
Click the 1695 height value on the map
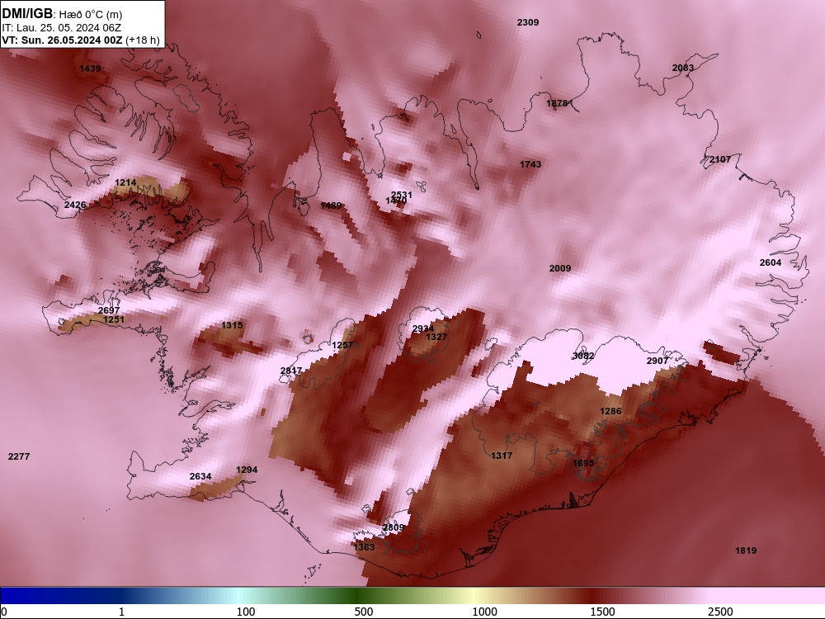click(583, 463)
